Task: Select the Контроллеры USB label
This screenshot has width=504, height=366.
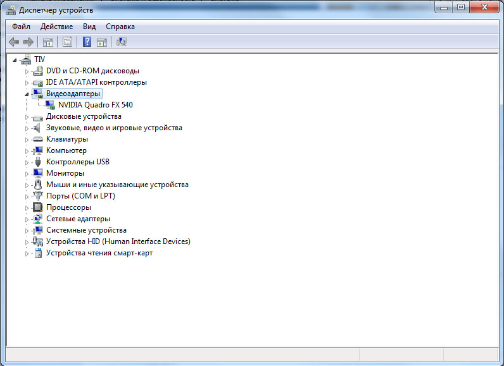Action: 78,162
